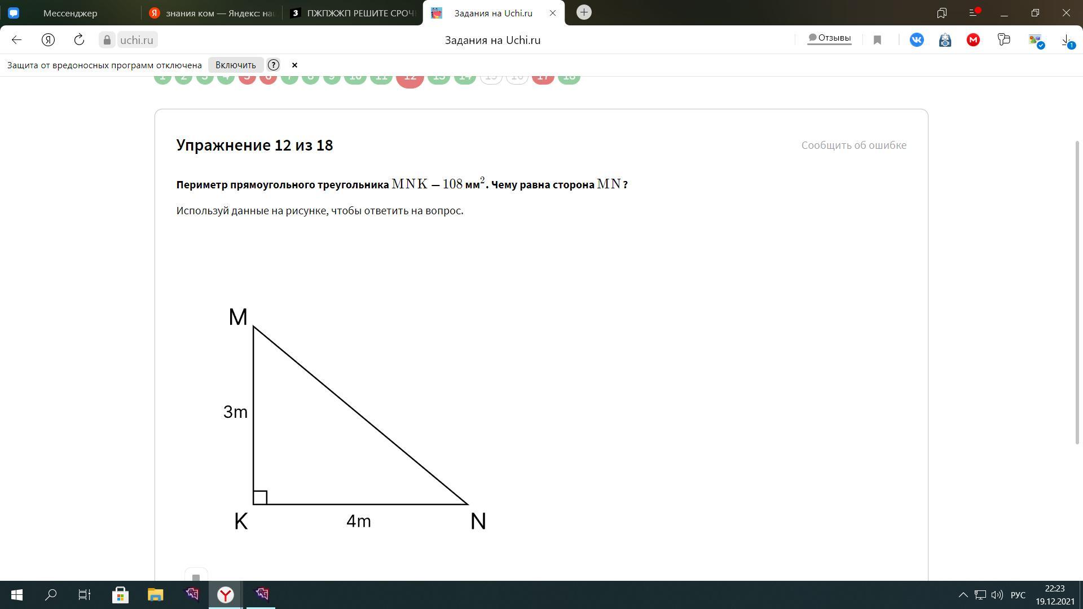
Task: Bookmark this page with flag icon
Action: [877, 40]
